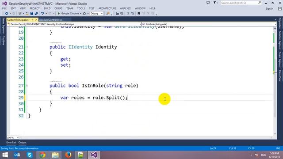Click the Find in Files toolbar icon

[x=108, y=14]
